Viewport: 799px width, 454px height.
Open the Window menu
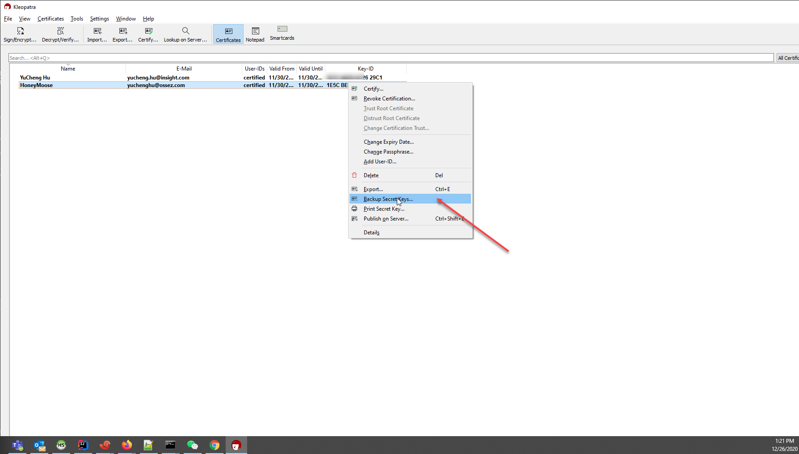126,19
